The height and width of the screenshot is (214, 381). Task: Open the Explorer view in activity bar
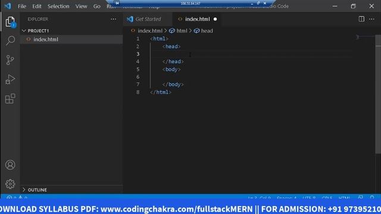tap(10, 22)
